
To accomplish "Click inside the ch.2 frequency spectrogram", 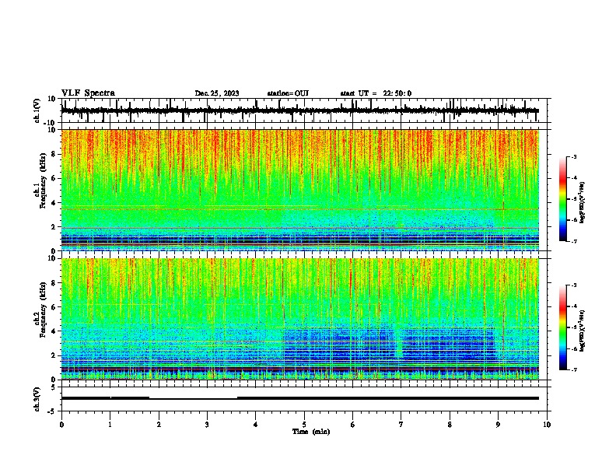I will coord(300,319).
